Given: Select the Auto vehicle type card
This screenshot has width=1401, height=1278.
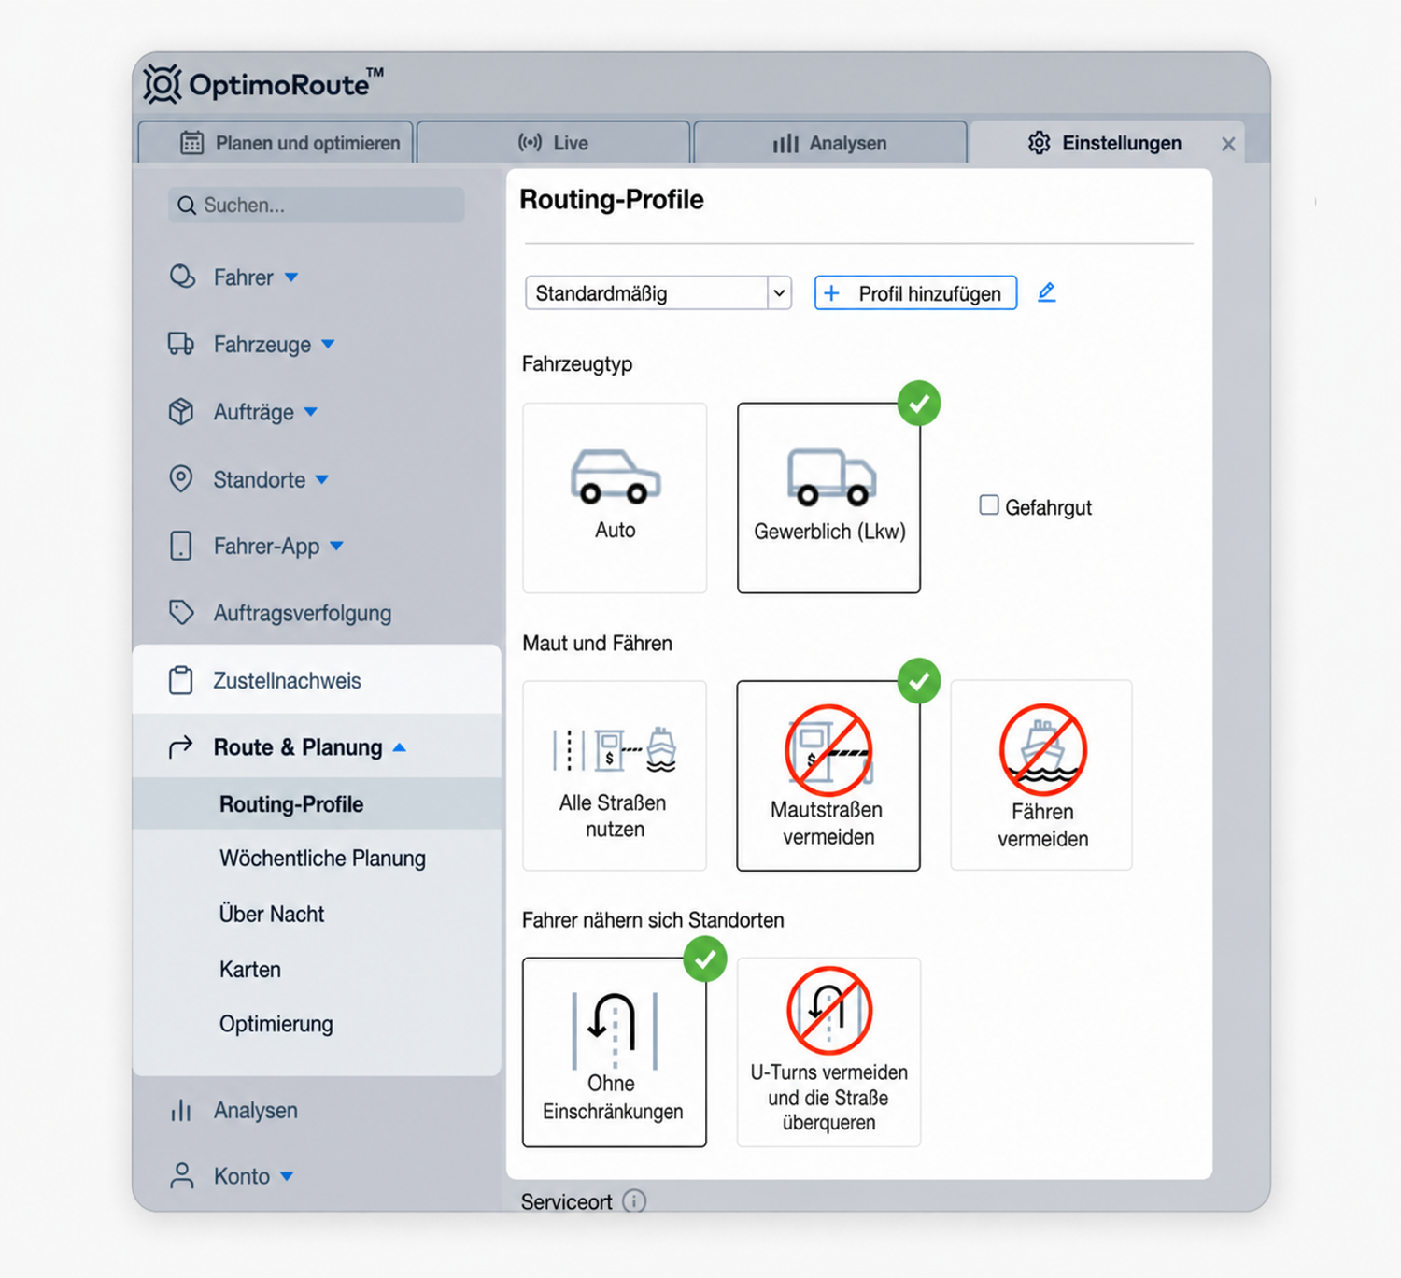Looking at the screenshot, I should [x=615, y=498].
